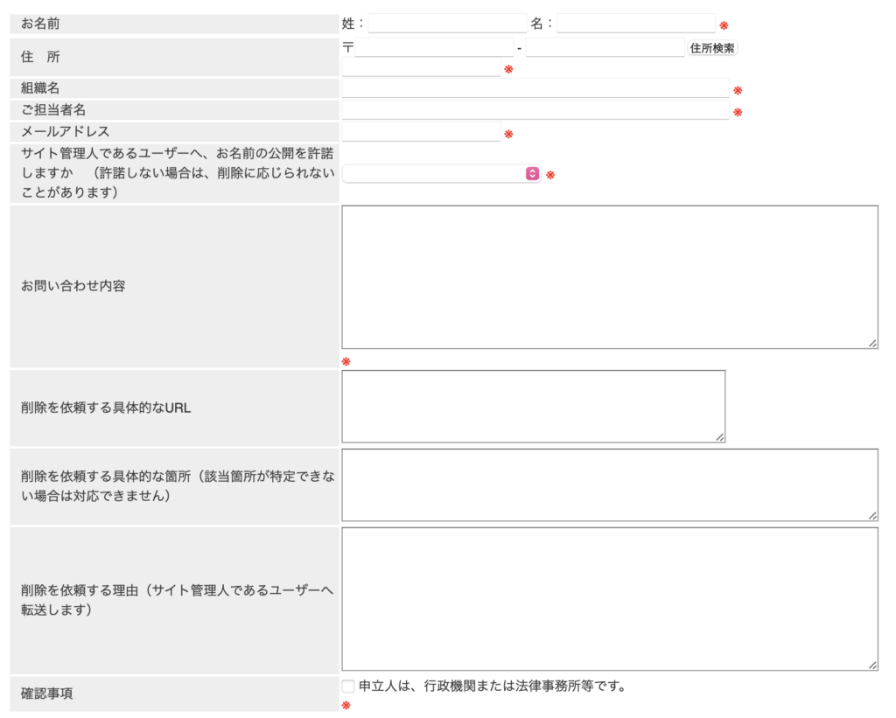Click the 削除を依頼する具体的なURL textarea
This screenshot has width=896, height=718.
click(x=534, y=405)
